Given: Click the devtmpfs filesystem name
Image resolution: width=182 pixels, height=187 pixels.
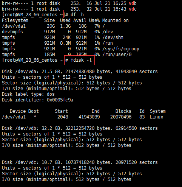Looking at the screenshot, I should [12, 32].
